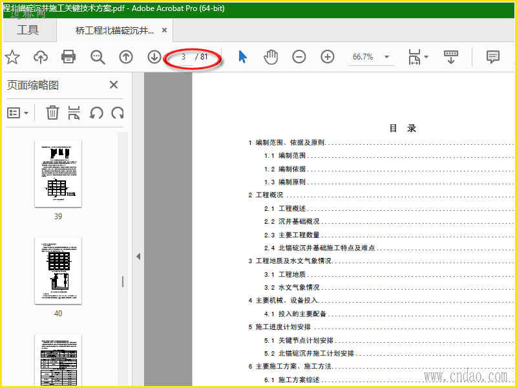
Task: Print the document with printer icon
Action: coord(69,57)
